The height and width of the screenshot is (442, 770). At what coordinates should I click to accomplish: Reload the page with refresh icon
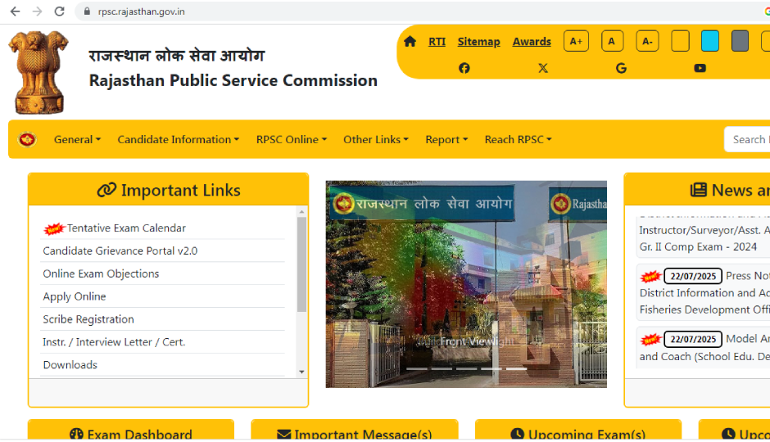(60, 11)
